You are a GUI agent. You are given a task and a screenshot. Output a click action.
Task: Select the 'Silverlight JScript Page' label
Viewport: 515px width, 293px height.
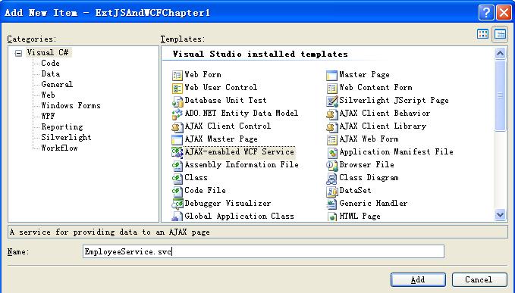394,101
